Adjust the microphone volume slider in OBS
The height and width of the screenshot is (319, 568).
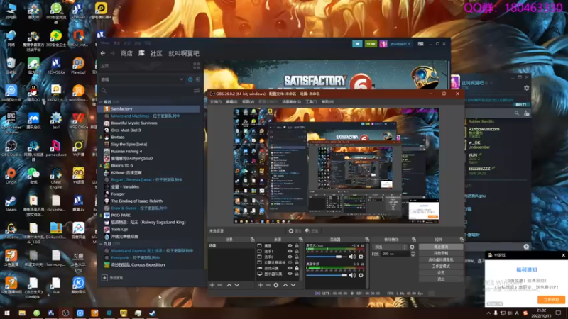point(338,257)
